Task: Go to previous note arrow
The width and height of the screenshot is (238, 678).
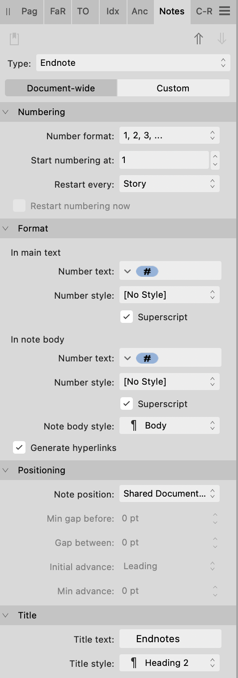Action: (x=199, y=39)
